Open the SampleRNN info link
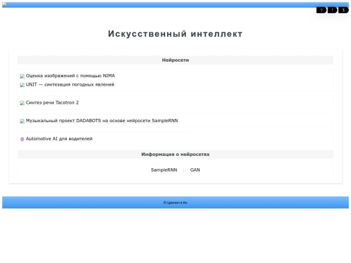This screenshot has width=351, height=263. pyautogui.click(x=164, y=170)
